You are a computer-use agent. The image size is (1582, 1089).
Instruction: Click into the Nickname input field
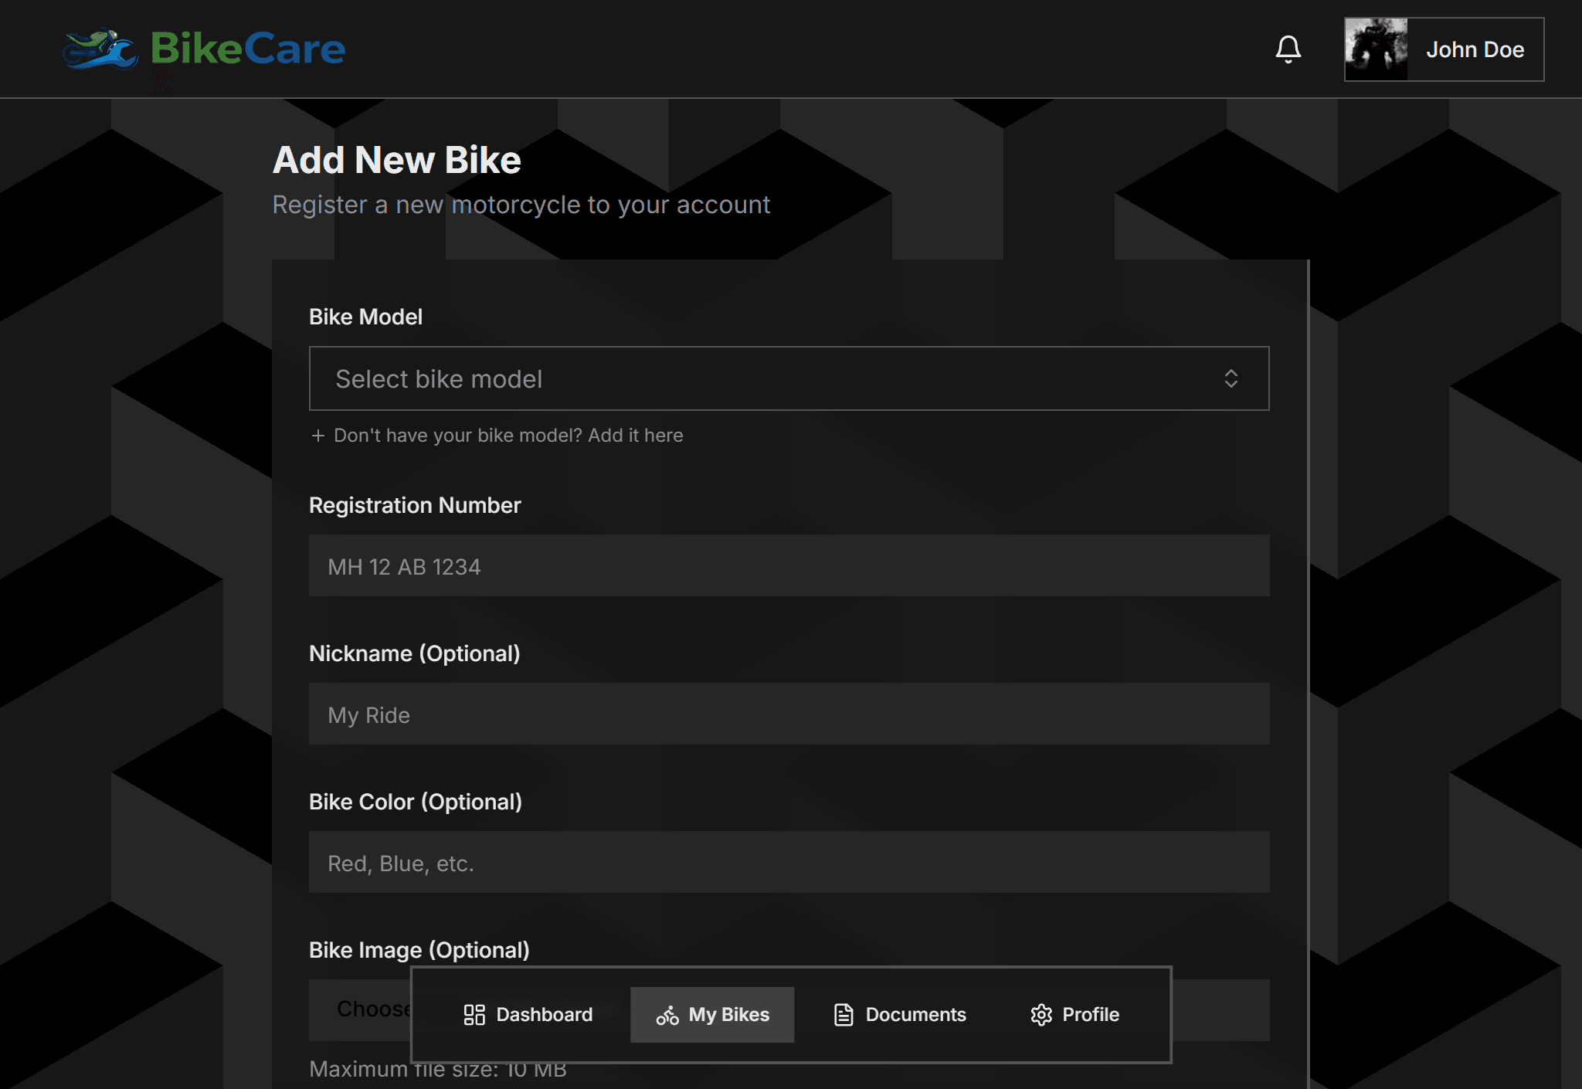point(788,714)
